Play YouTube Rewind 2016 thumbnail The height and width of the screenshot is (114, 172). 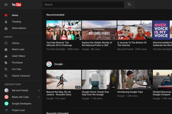[64, 30]
